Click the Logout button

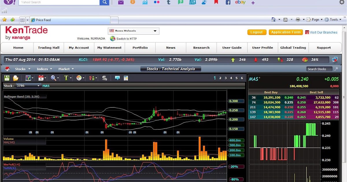[x=257, y=32]
